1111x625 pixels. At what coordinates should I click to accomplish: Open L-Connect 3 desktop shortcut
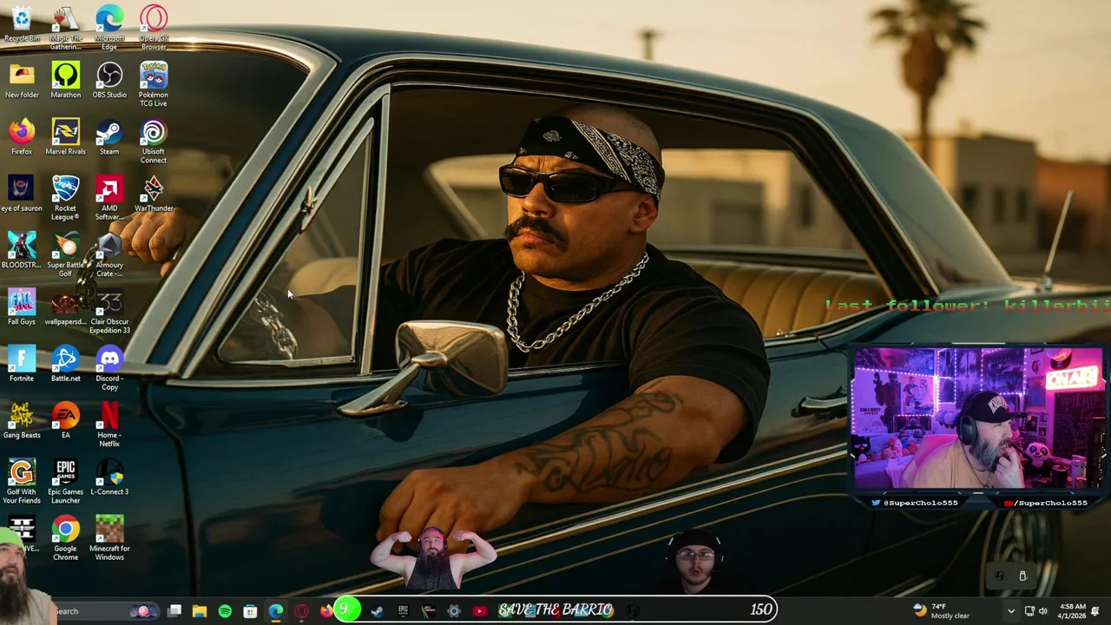[109, 477]
